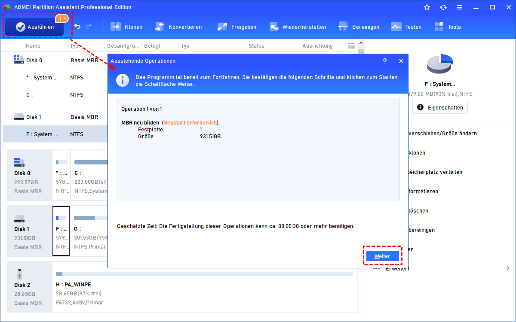
Task: Click the favorites star icon in title bar
Action: tap(427, 7)
